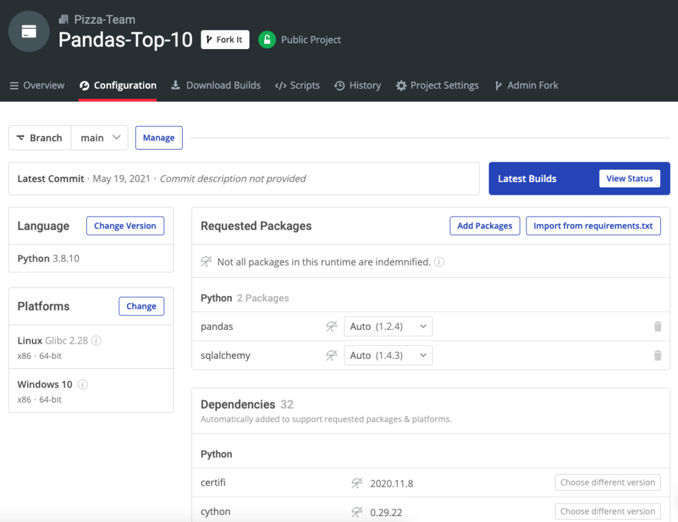Delete the pandas package using its trash icon
Screen dimensions: 678x522
pyautogui.click(x=657, y=326)
